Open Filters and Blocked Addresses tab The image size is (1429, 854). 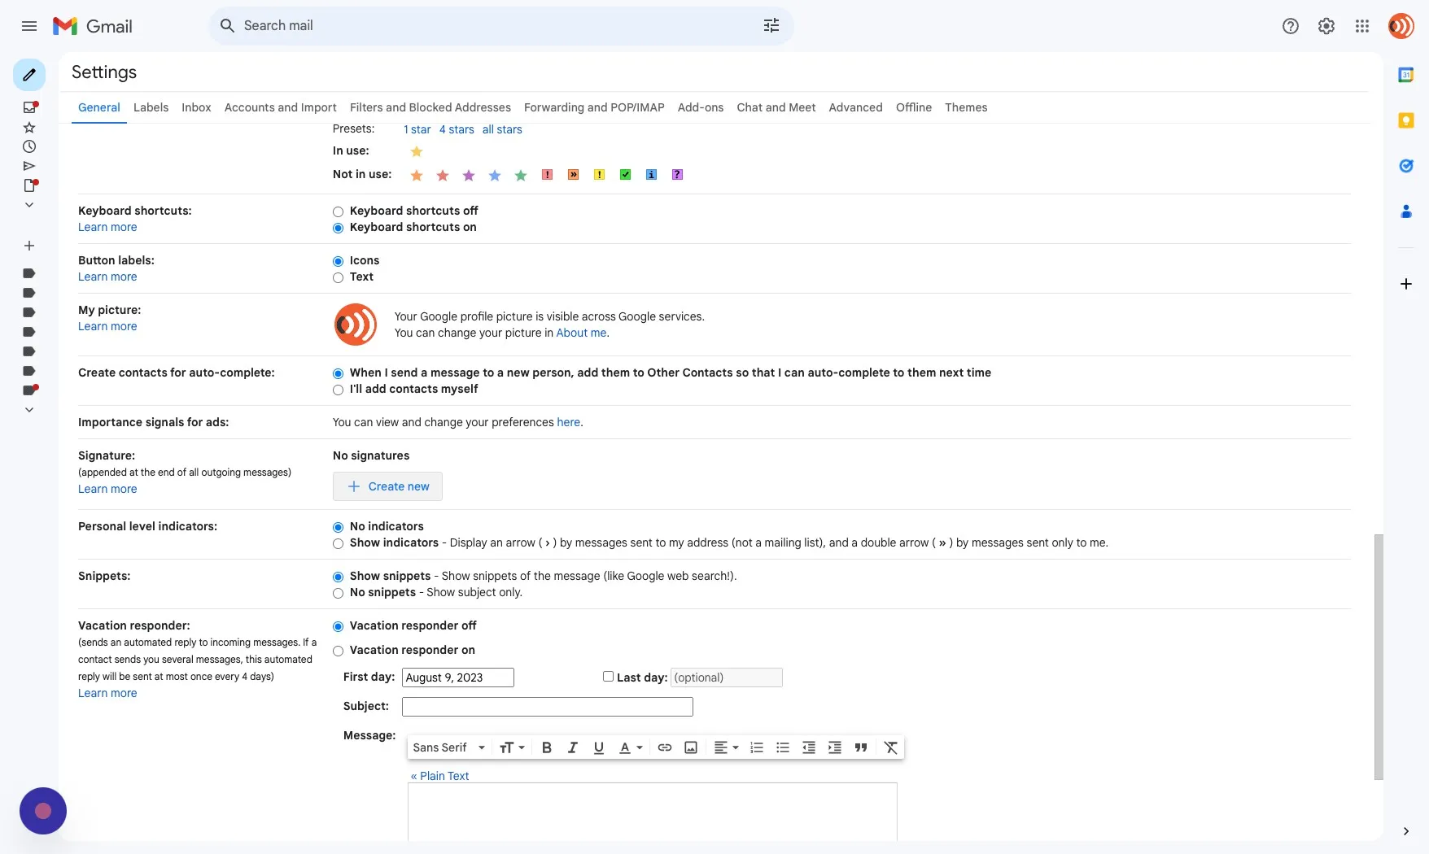click(x=430, y=107)
